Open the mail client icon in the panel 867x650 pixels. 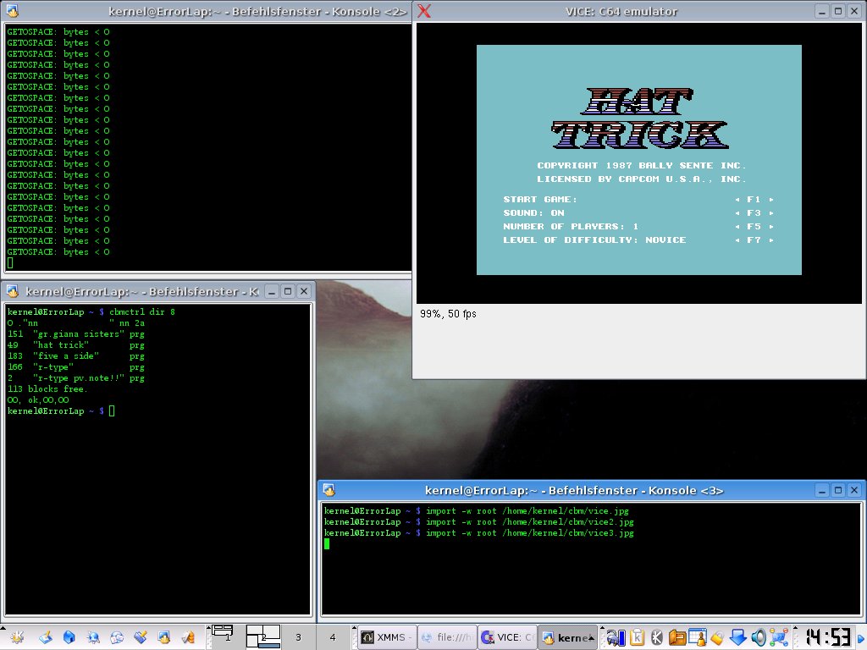click(117, 637)
